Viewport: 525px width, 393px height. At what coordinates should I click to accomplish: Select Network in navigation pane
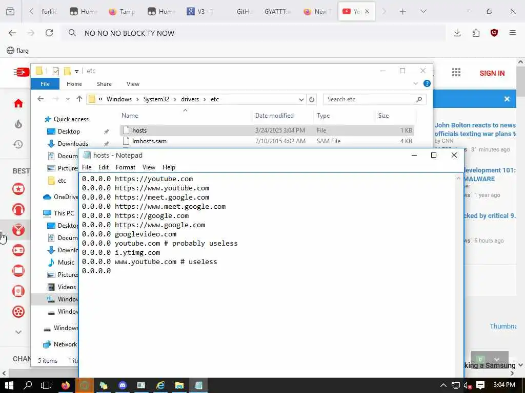(65, 344)
